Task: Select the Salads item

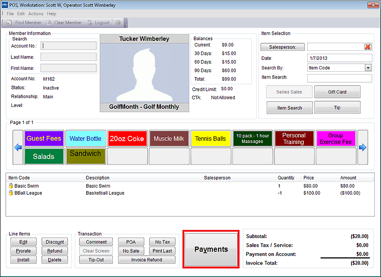Action: pyautogui.click(x=44, y=156)
